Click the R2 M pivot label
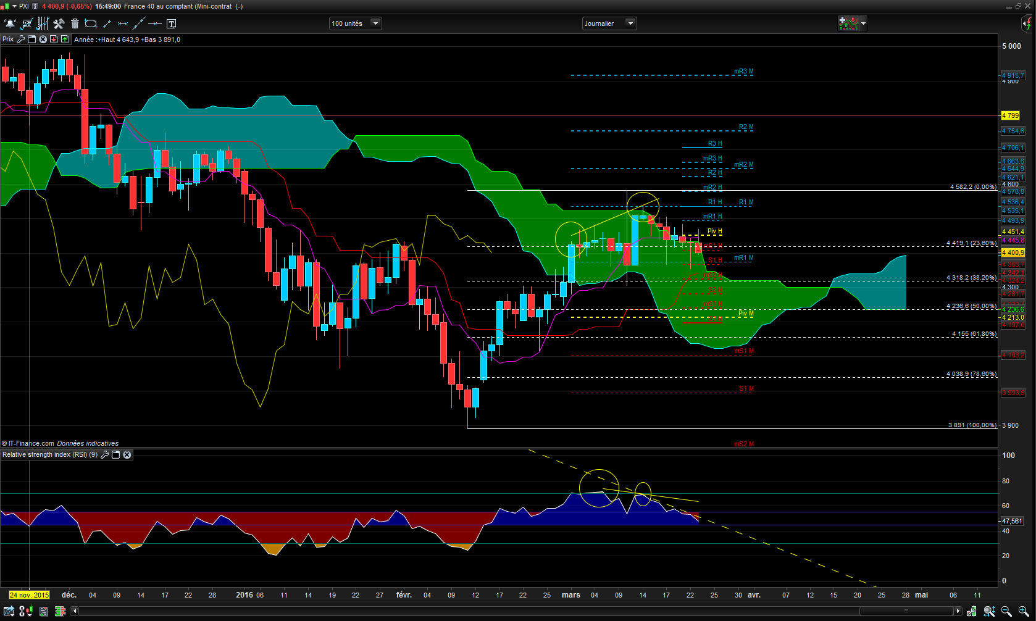The image size is (1036, 621). tap(746, 127)
